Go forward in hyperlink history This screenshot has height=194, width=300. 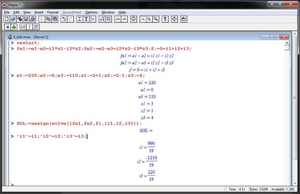124,19
